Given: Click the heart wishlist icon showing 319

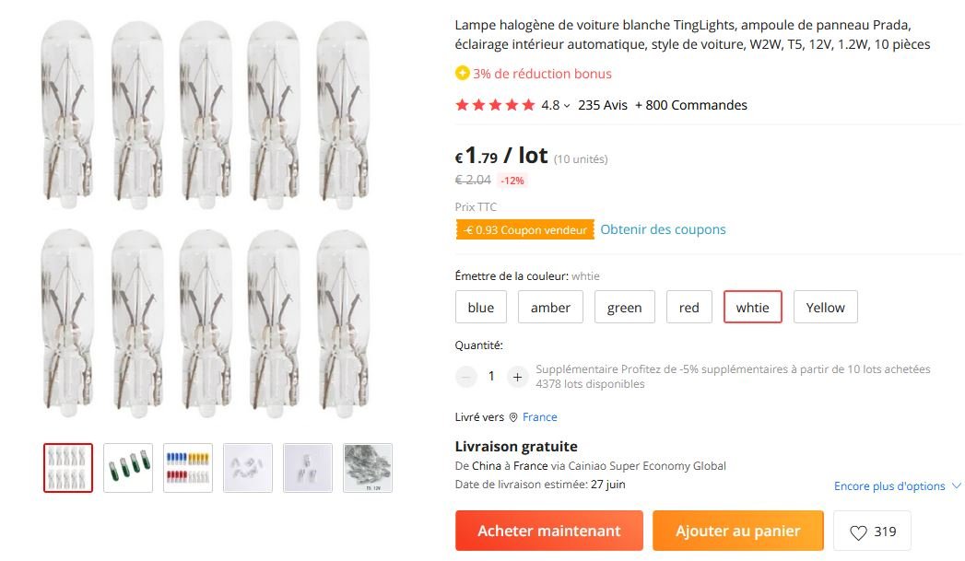Looking at the screenshot, I should coord(858,532).
